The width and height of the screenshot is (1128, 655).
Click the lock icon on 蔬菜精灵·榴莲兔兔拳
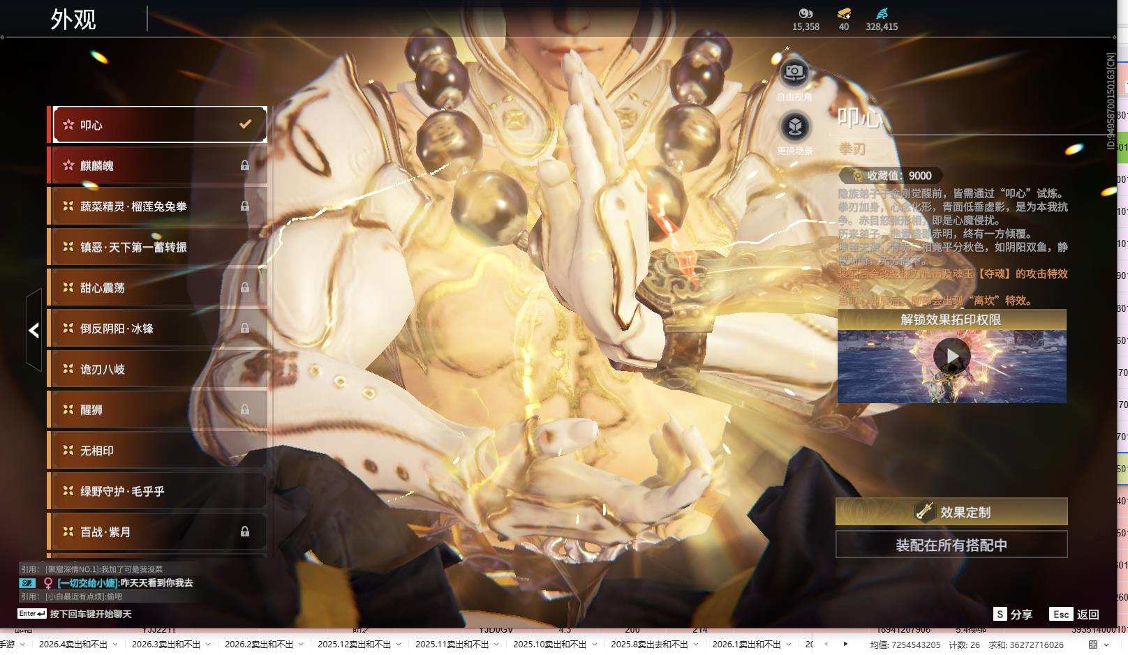coord(245,206)
